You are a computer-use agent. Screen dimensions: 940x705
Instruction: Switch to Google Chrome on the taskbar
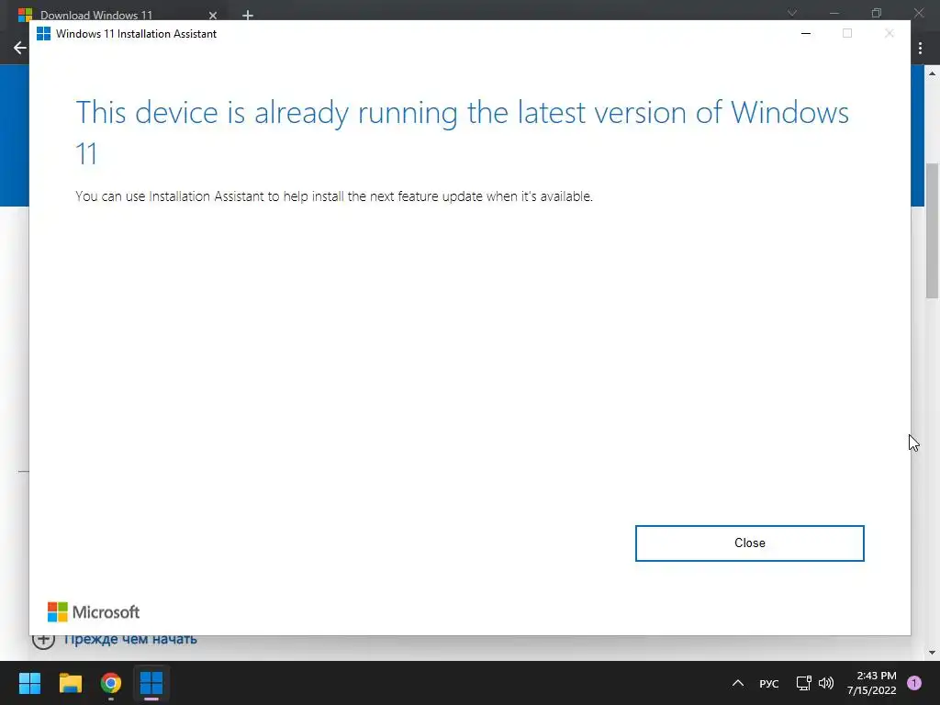[111, 683]
